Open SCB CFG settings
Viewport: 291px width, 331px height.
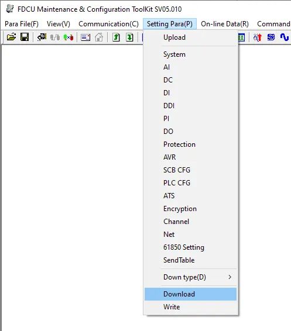191,170
